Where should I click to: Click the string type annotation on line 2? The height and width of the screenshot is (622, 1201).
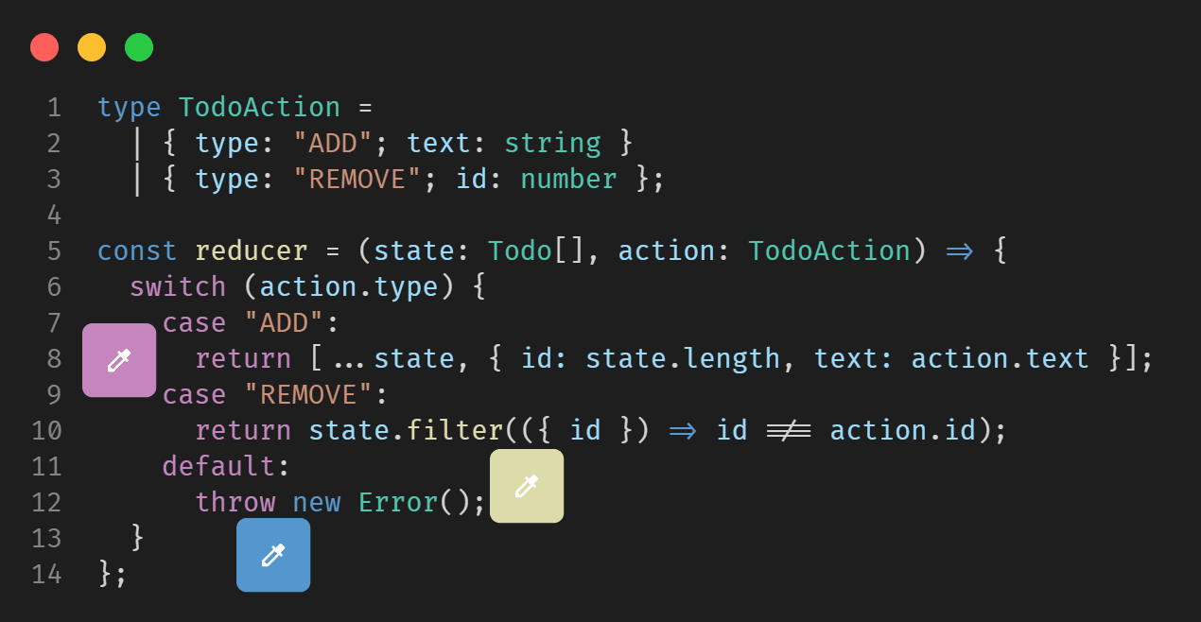pyautogui.click(x=552, y=142)
